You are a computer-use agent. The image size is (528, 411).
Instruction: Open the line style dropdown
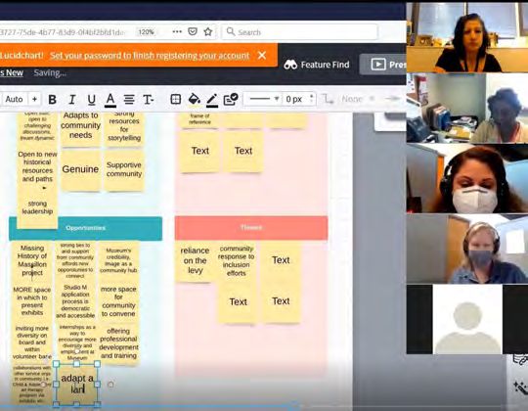[264, 99]
